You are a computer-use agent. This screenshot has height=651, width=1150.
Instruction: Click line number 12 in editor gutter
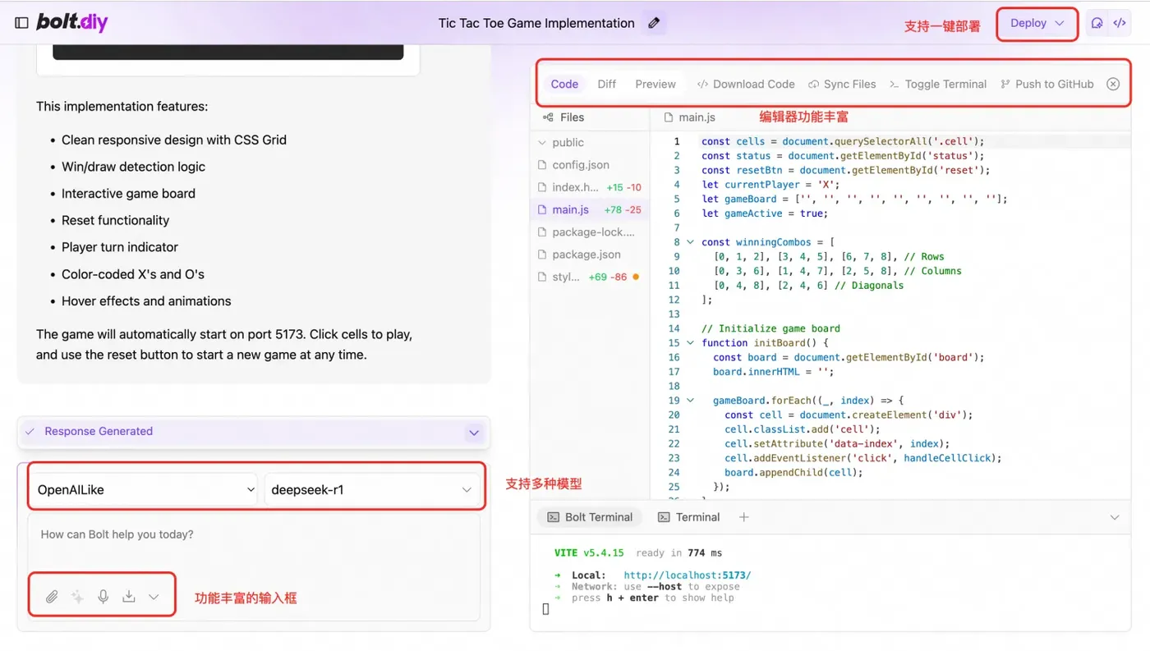(x=674, y=300)
